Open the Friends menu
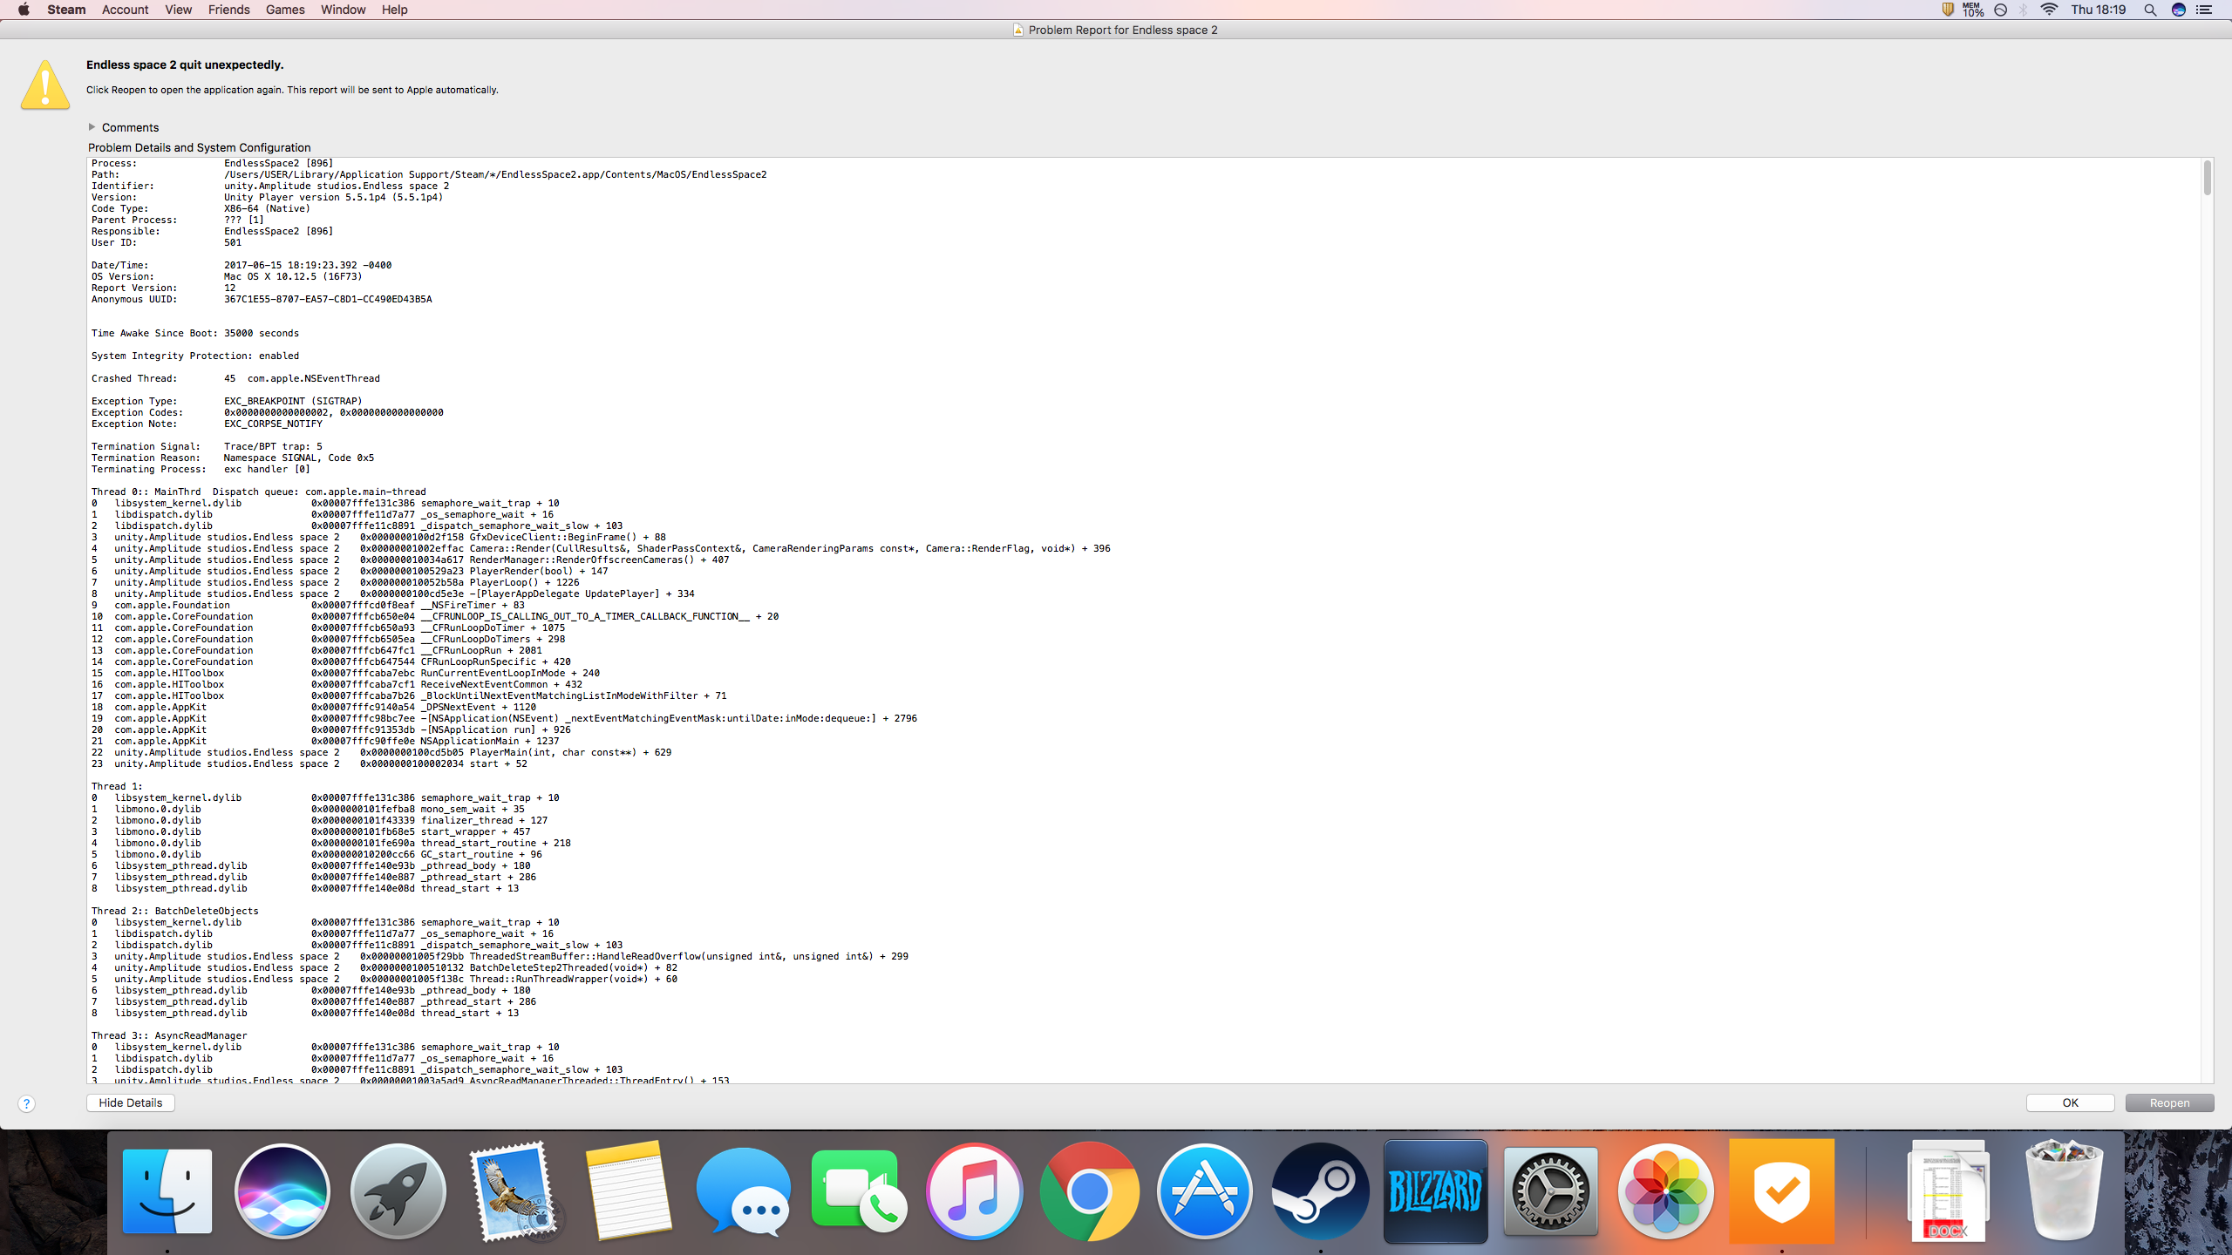 coord(229,10)
